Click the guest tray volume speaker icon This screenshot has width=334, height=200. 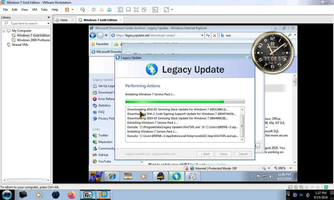271,177
